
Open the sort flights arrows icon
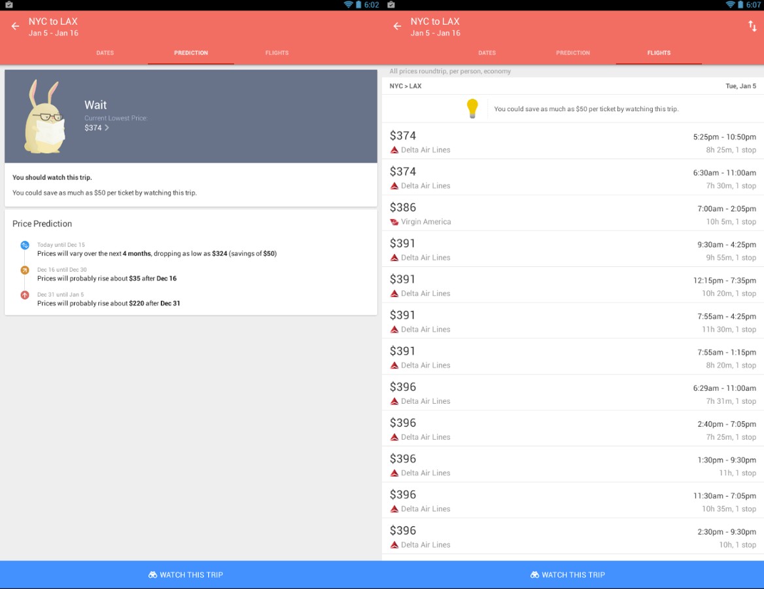click(752, 26)
